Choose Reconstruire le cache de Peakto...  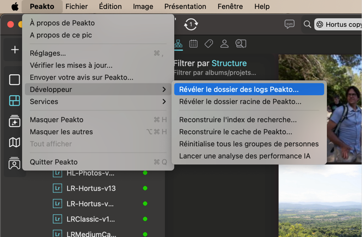point(249,131)
